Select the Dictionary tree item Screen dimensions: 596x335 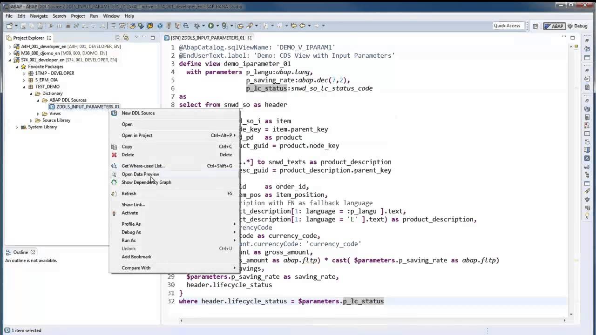pyautogui.click(x=52, y=94)
